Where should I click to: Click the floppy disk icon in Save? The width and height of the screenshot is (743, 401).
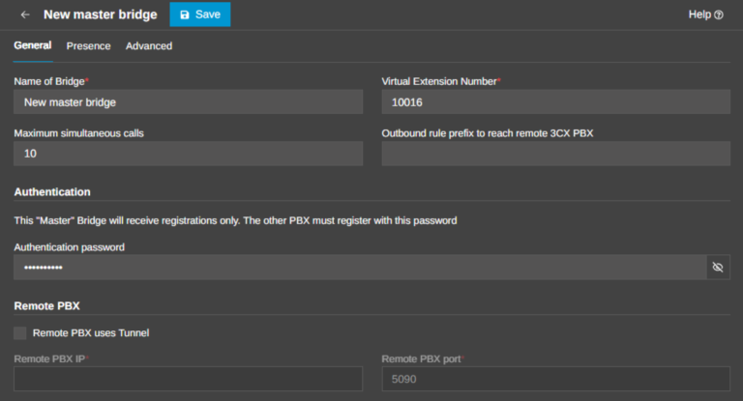click(185, 14)
